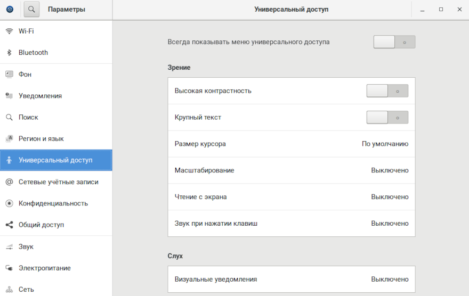Viewport: 469px width, 296px height.
Task: Click the Конфиденциальность privacy icon
Action: tap(9, 203)
